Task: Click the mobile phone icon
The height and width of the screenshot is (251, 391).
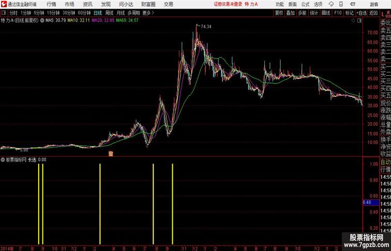Action: 341,4
